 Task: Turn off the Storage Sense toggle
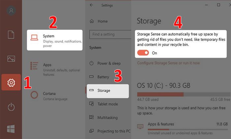[x=143, y=53]
